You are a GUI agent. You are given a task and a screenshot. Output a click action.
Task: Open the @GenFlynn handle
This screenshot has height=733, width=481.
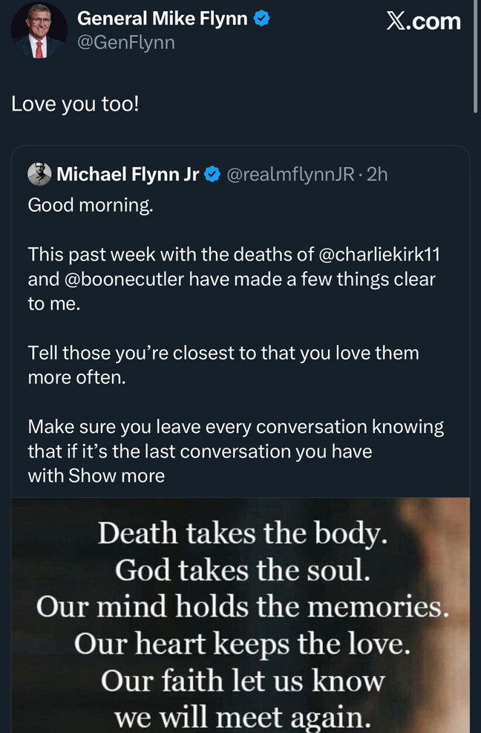coord(126,43)
